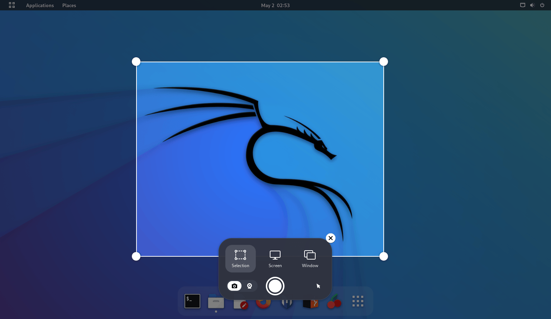Expand the clock calendar dropdown
The width and height of the screenshot is (551, 319).
(275, 5)
